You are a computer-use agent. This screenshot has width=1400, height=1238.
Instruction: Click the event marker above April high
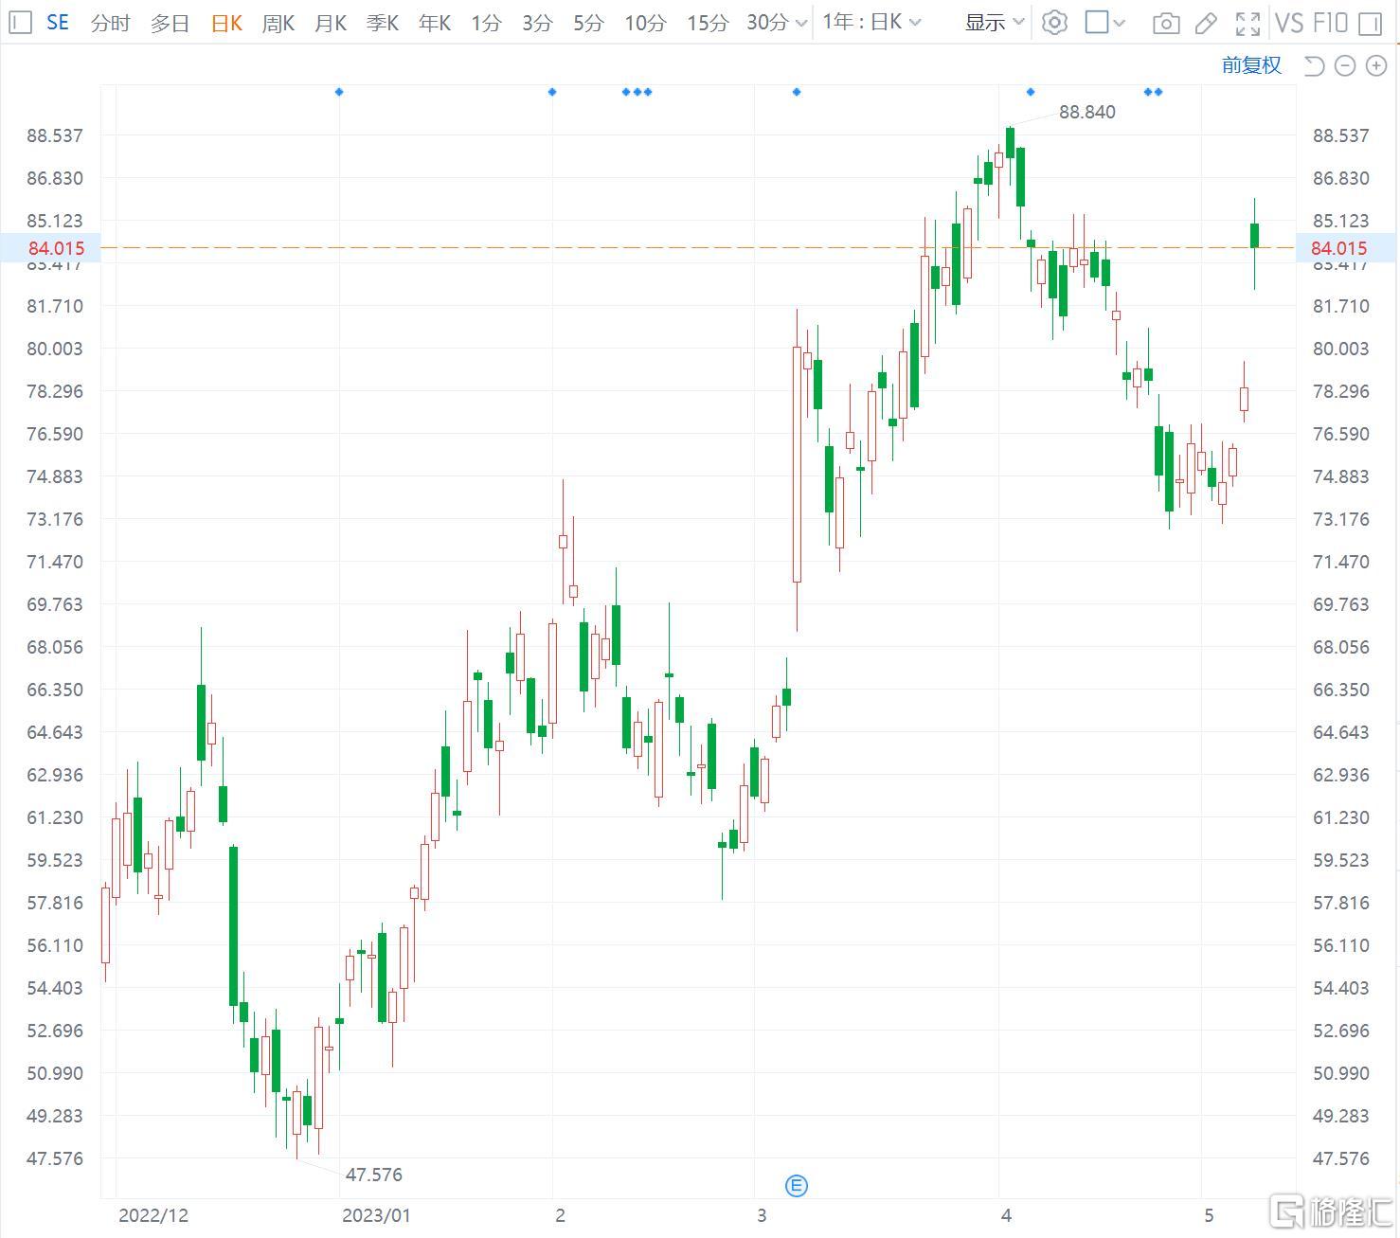(x=1031, y=92)
